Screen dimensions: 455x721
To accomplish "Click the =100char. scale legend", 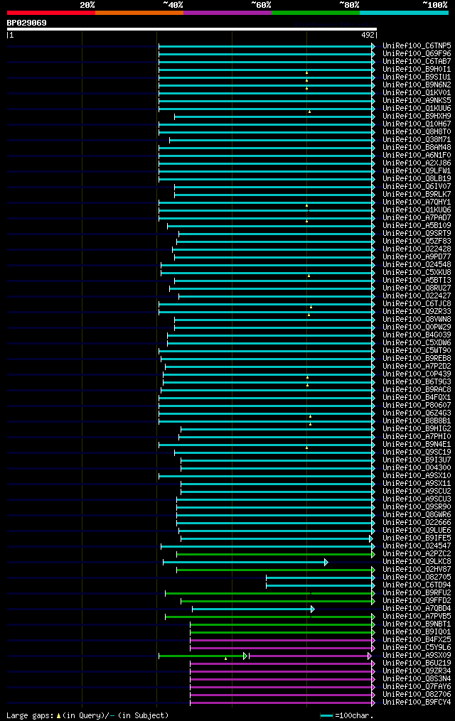I will click(x=347, y=715).
